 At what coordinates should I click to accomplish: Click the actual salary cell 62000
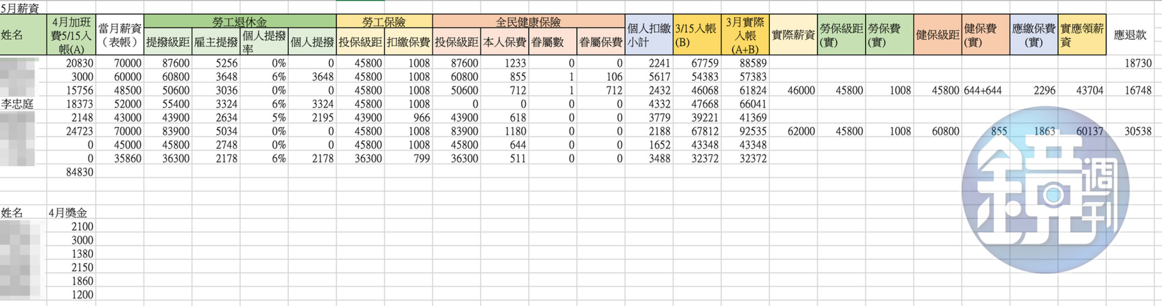coord(793,131)
